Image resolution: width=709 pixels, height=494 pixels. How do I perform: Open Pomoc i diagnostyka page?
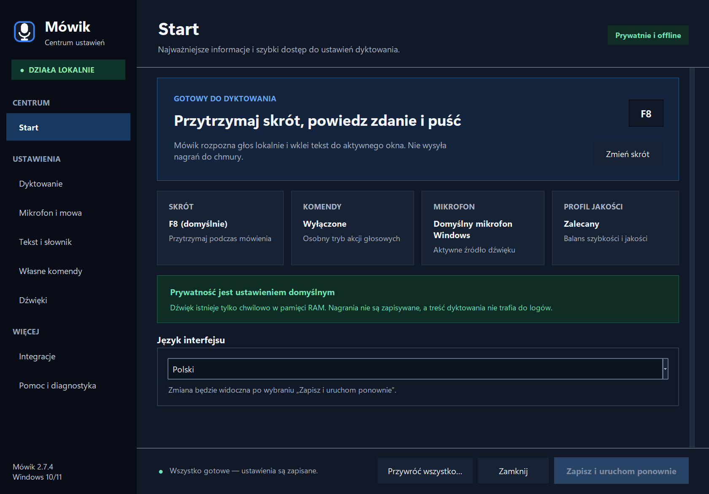(x=68, y=385)
